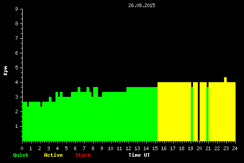
Task: Select the green Quiet legend label
Action: (x=21, y=155)
